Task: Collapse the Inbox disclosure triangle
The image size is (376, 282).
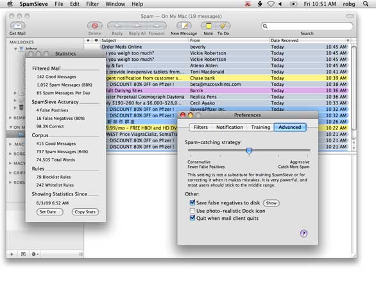Action: pyautogui.click(x=15, y=49)
